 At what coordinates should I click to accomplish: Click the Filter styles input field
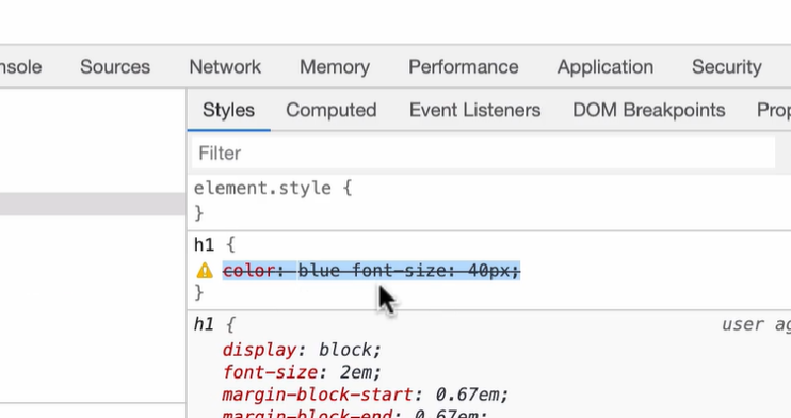[x=483, y=153]
